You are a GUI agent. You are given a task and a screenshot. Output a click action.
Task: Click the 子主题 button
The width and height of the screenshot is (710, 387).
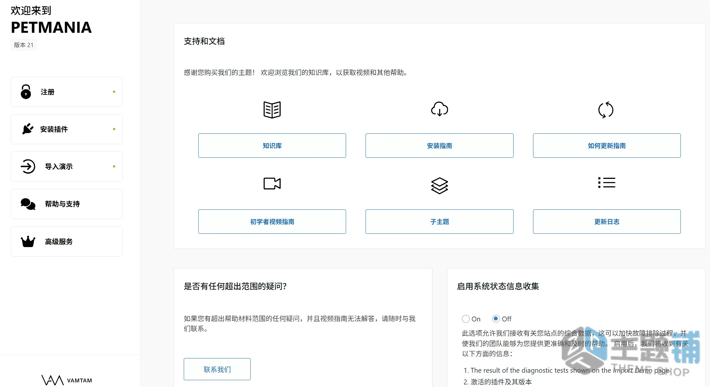pos(440,222)
